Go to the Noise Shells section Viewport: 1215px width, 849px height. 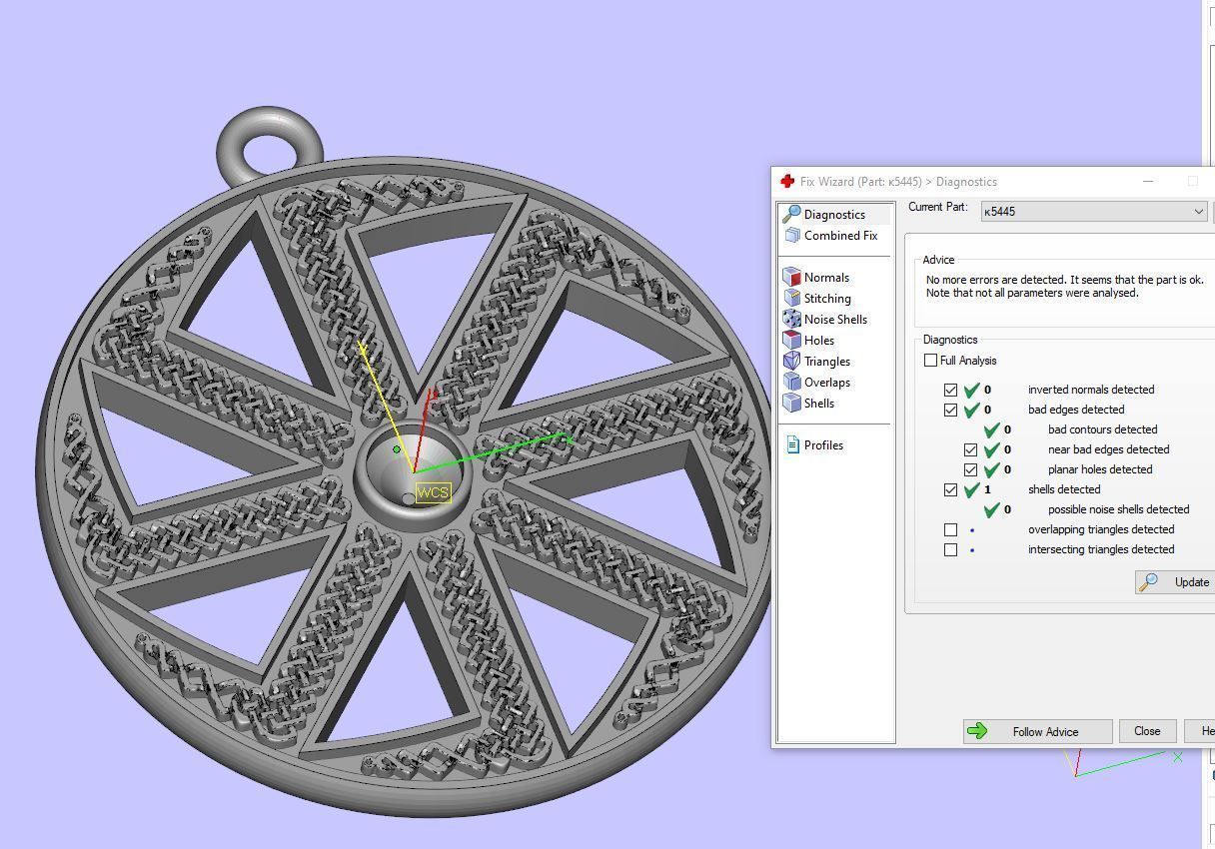point(835,319)
